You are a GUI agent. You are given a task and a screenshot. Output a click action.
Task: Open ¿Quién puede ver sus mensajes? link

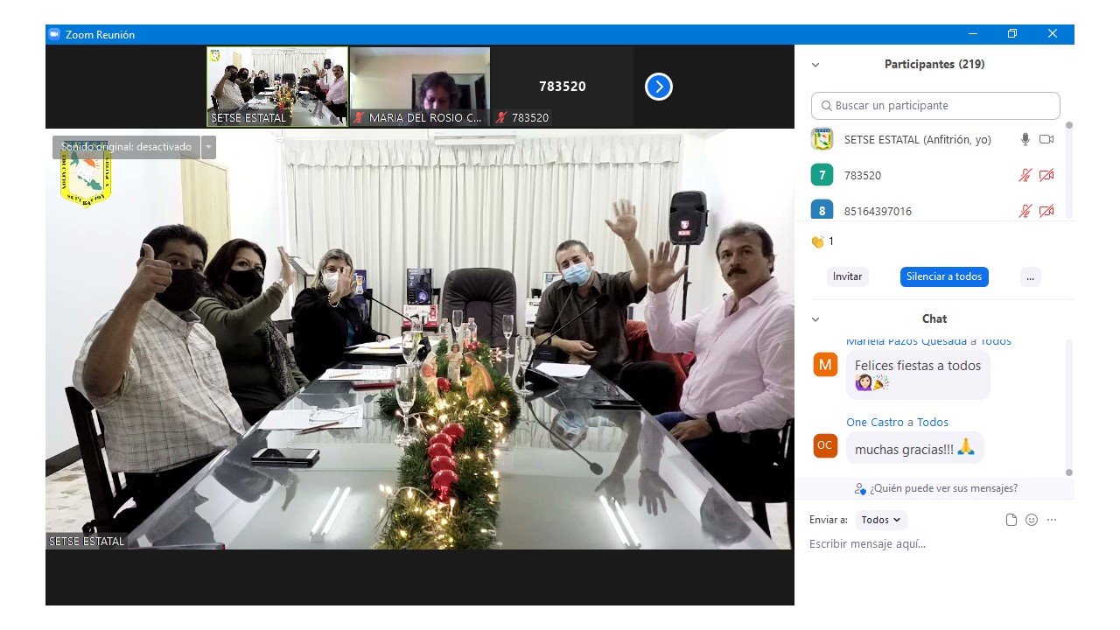pyautogui.click(x=943, y=488)
